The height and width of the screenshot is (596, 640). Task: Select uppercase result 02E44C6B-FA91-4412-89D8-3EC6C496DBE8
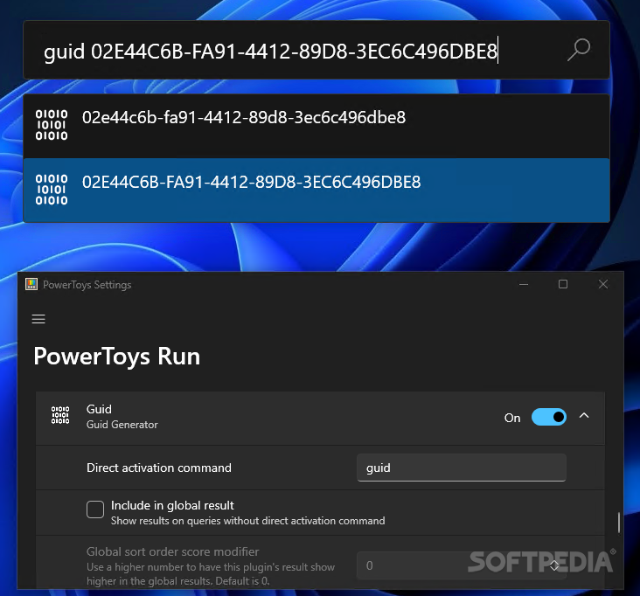[317, 191]
